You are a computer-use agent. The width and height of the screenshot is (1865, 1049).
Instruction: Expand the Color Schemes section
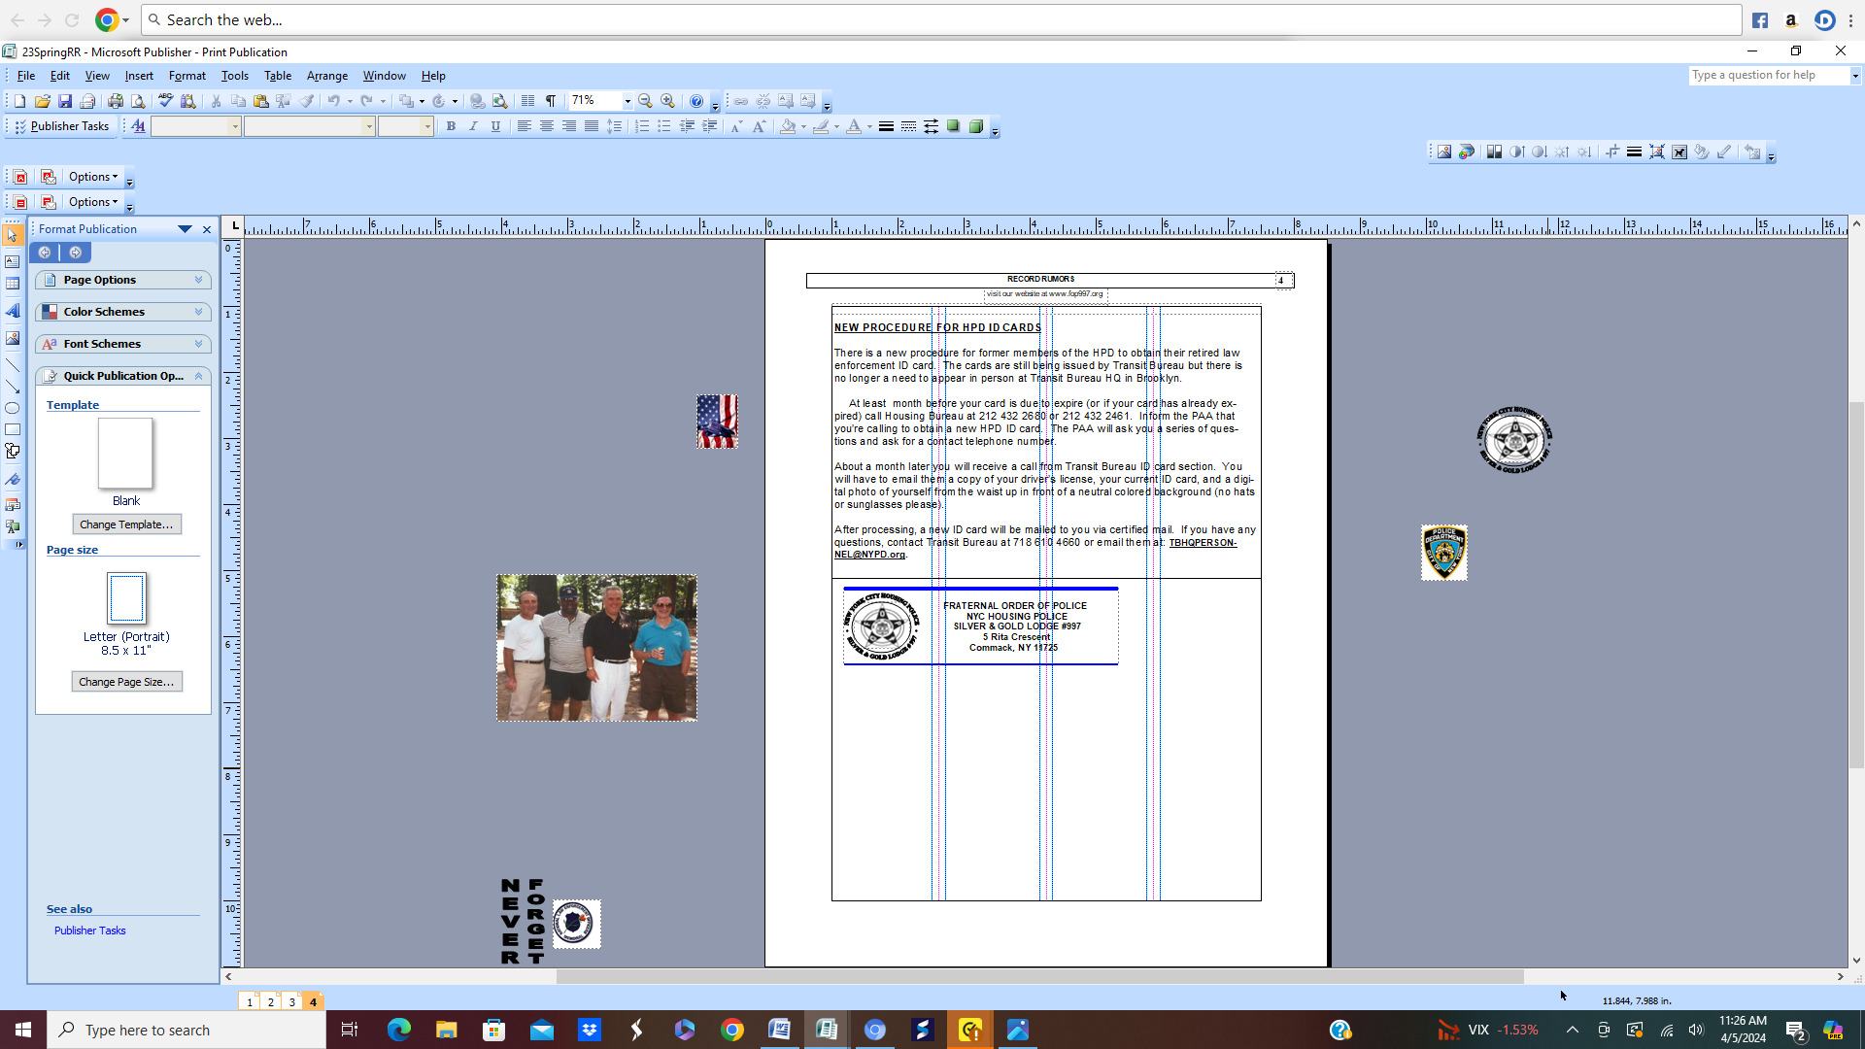122,312
